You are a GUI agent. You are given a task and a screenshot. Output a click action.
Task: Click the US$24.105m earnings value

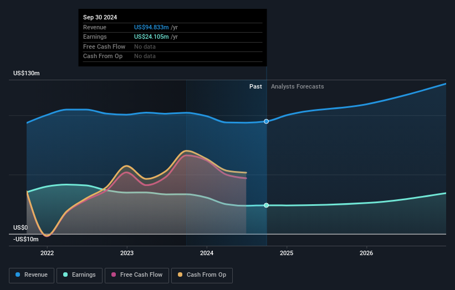pyautogui.click(x=151, y=37)
